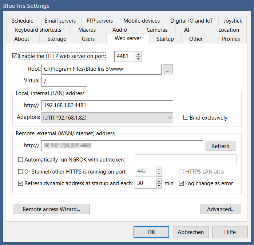Increase HTTPS port 443 spinner up
This screenshot has width=254, height=245.
(x=159, y=169)
